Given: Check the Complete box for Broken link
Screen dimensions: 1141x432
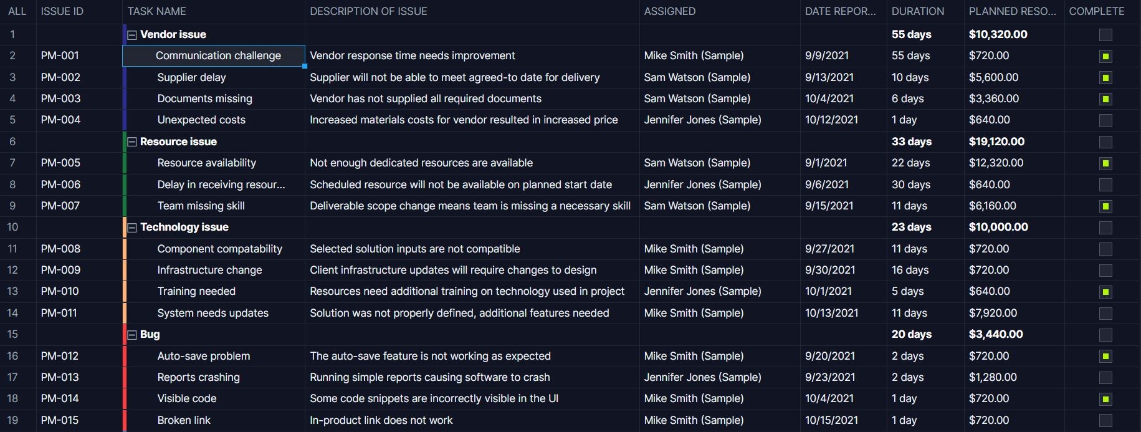Looking at the screenshot, I should (1105, 421).
